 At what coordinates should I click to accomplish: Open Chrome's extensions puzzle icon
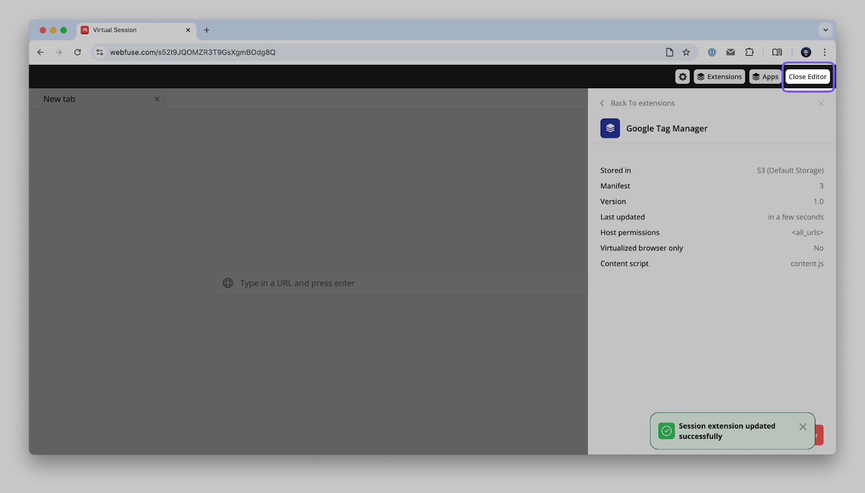(x=749, y=52)
